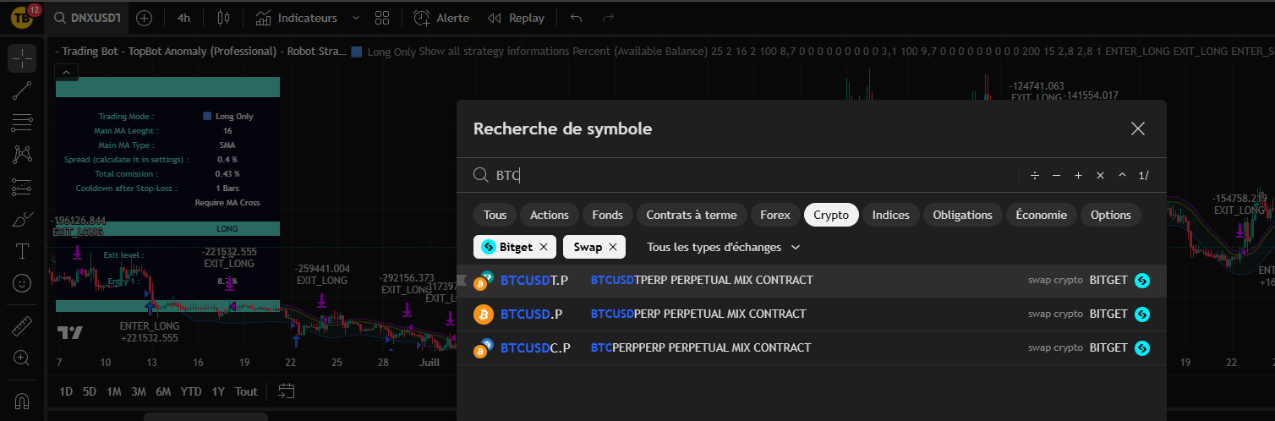Select the crosshair cursor tool
Viewport: 1275px width, 421px height.
tap(22, 59)
